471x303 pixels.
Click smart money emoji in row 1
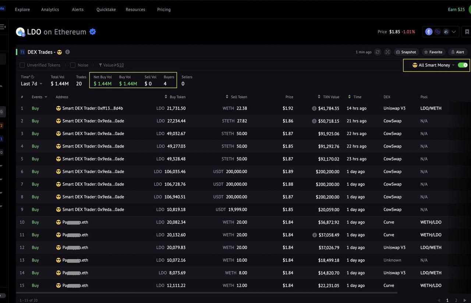point(58,108)
